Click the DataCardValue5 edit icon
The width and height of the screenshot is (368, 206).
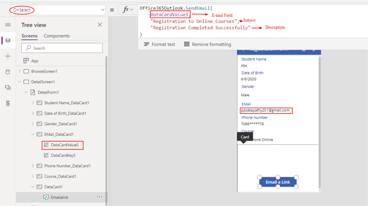pos(46,145)
